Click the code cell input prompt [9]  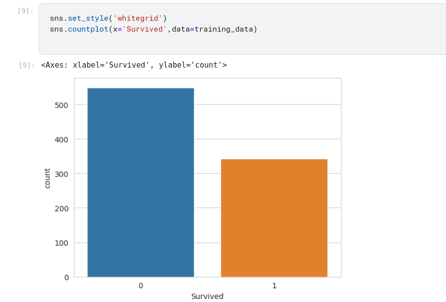coord(25,11)
